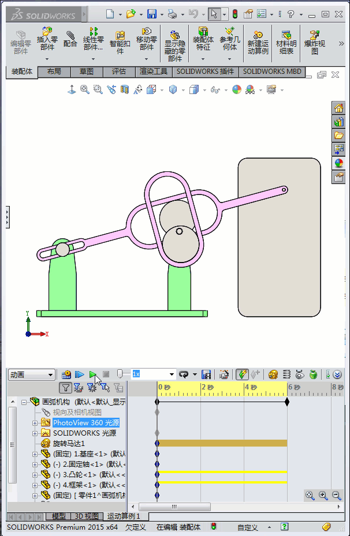Open the SOLIDWORKS MBD tab
350x536 pixels.
coord(272,72)
